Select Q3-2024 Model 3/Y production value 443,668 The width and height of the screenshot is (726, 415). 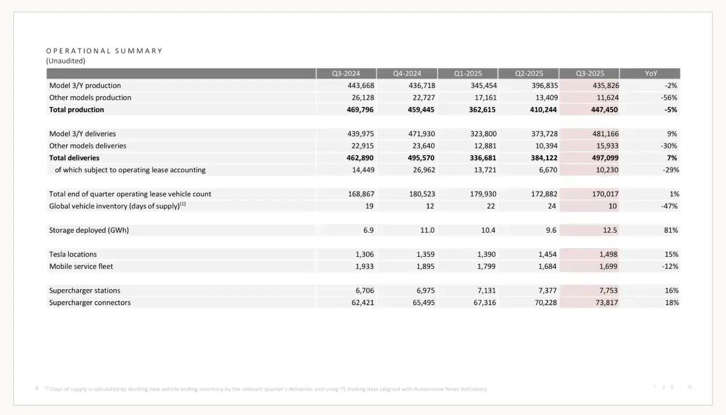point(361,86)
